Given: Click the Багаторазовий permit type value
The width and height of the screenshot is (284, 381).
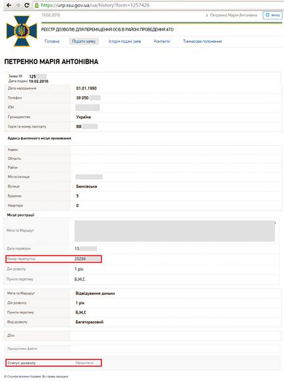Looking at the screenshot, I should (90, 322).
